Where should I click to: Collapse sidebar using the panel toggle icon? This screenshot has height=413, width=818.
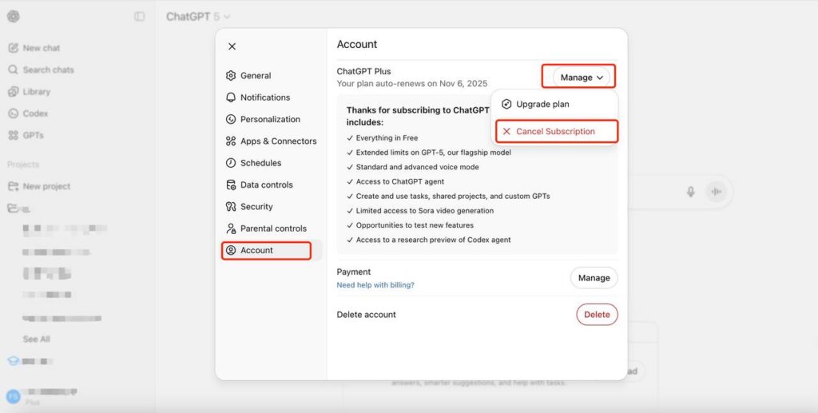[x=140, y=17]
